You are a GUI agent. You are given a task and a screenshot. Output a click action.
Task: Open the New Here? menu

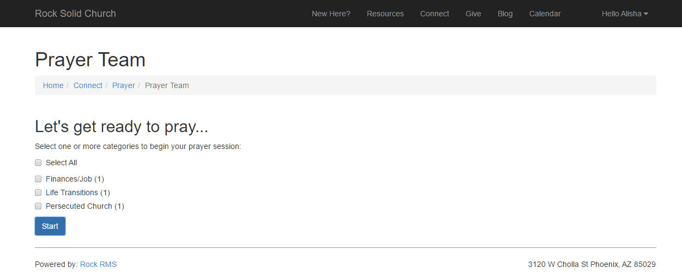(331, 14)
